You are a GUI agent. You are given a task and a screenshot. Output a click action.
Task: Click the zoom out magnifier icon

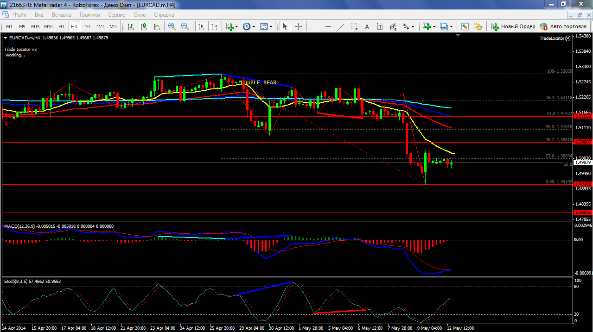coord(185,26)
